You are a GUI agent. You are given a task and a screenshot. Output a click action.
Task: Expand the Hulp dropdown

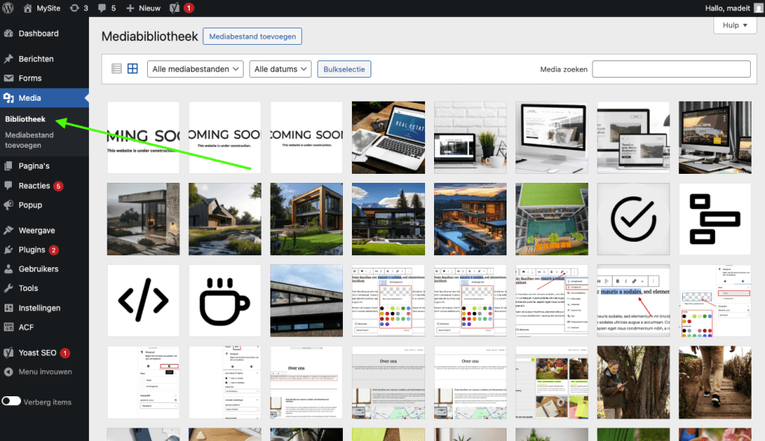click(x=735, y=25)
